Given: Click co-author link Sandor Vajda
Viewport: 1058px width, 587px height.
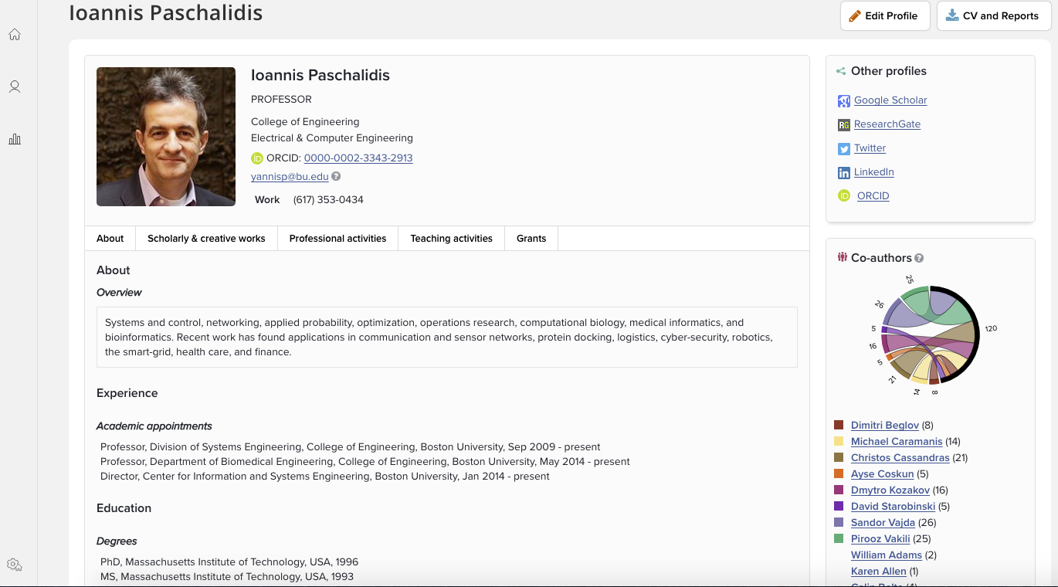Looking at the screenshot, I should (x=883, y=523).
